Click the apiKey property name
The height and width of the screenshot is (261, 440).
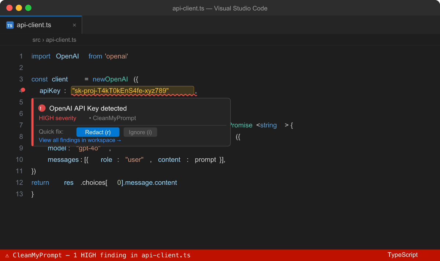click(50, 91)
